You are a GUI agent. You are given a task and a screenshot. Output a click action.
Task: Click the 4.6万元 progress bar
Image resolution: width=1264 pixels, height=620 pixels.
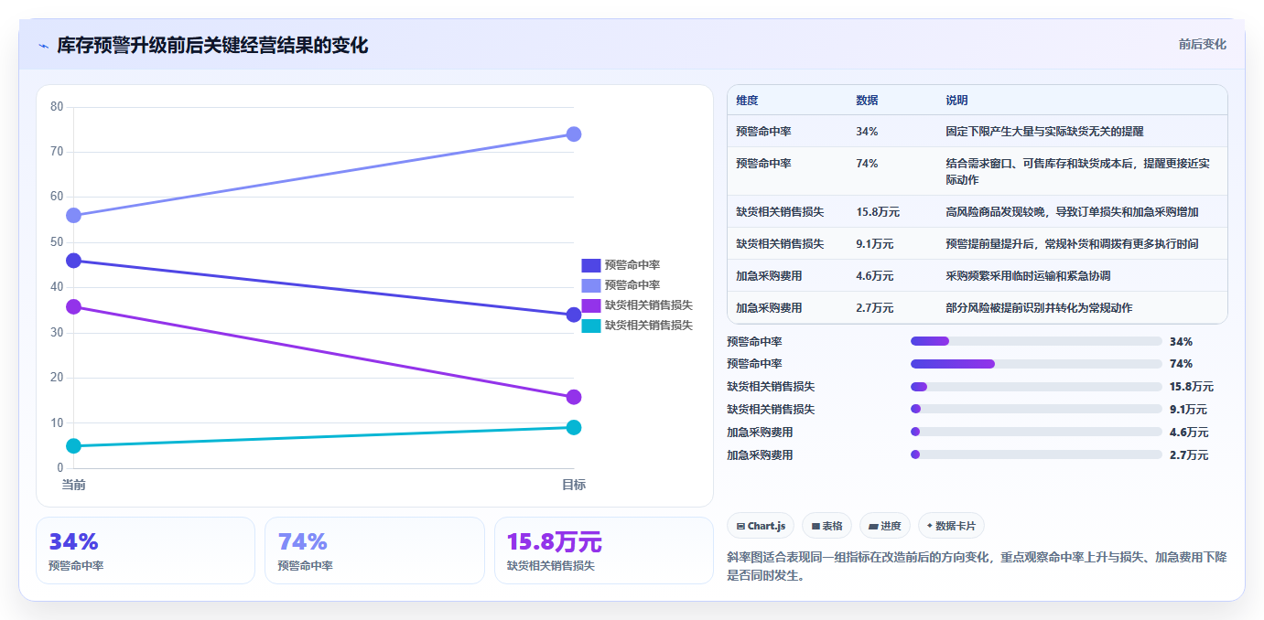coord(1036,432)
